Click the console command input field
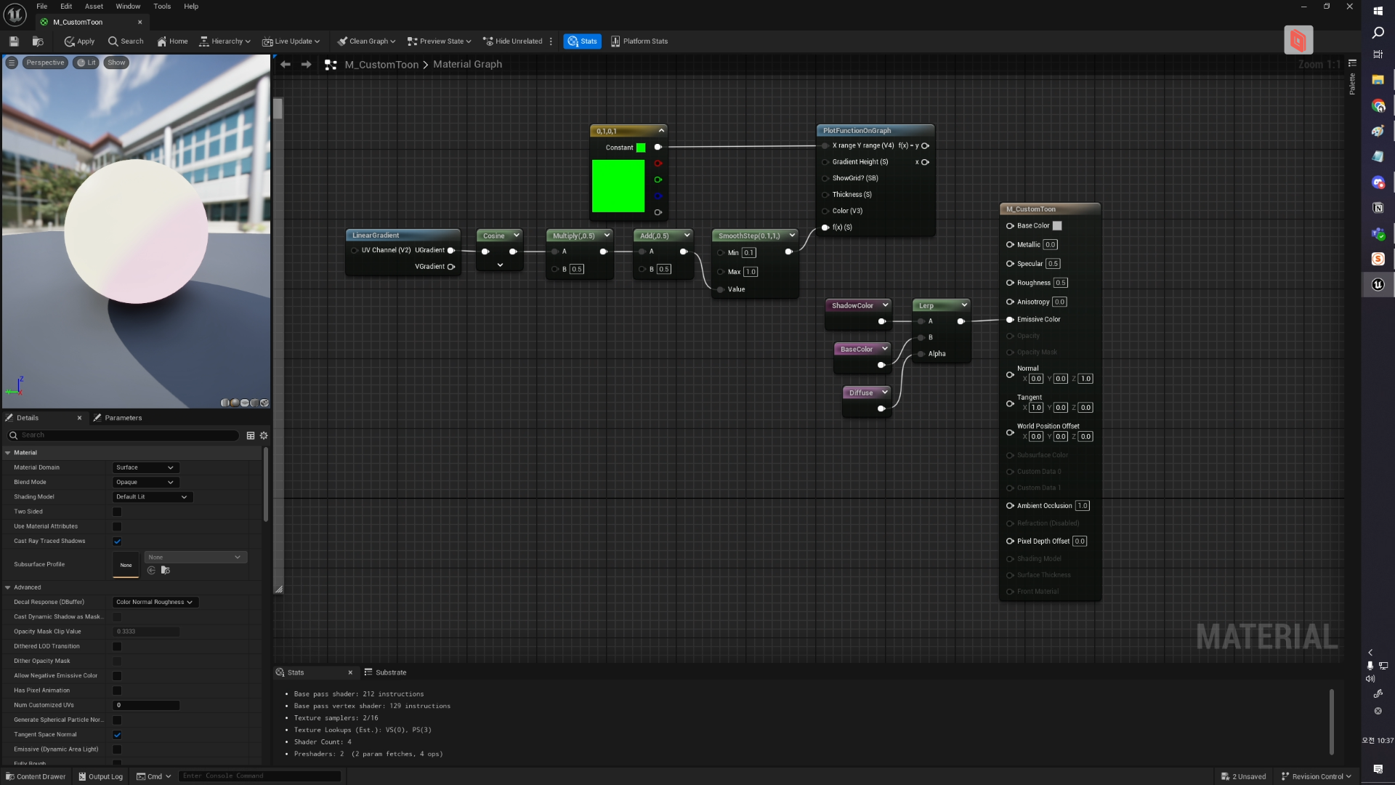1395x785 pixels. (258, 776)
